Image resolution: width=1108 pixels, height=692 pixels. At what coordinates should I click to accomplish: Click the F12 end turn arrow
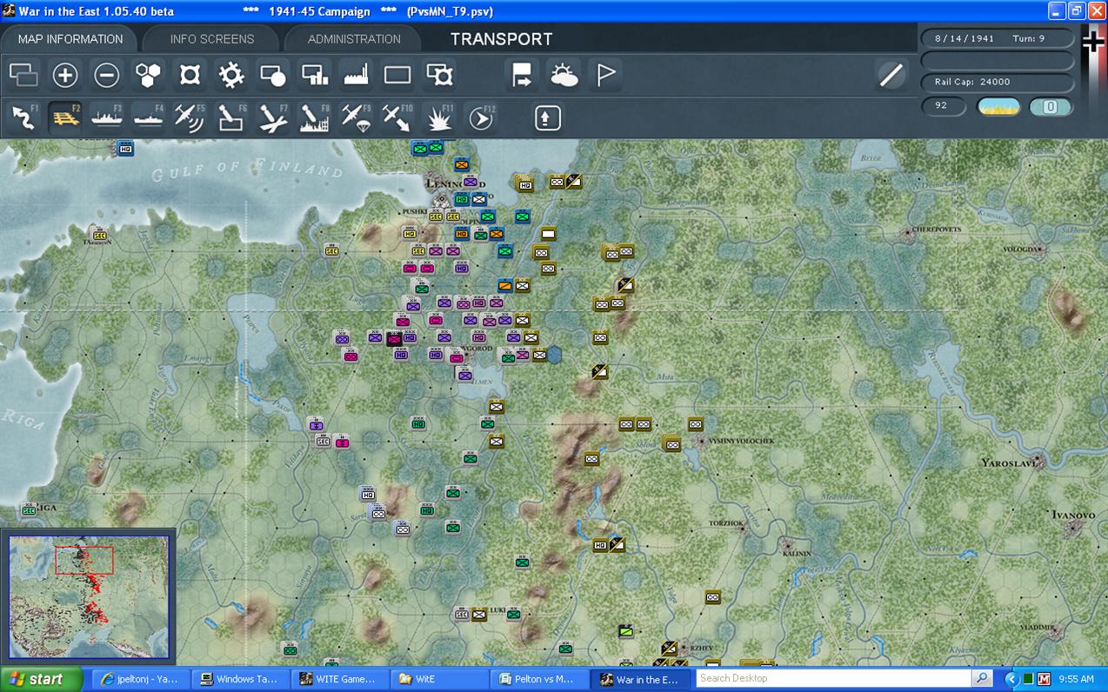(x=481, y=117)
